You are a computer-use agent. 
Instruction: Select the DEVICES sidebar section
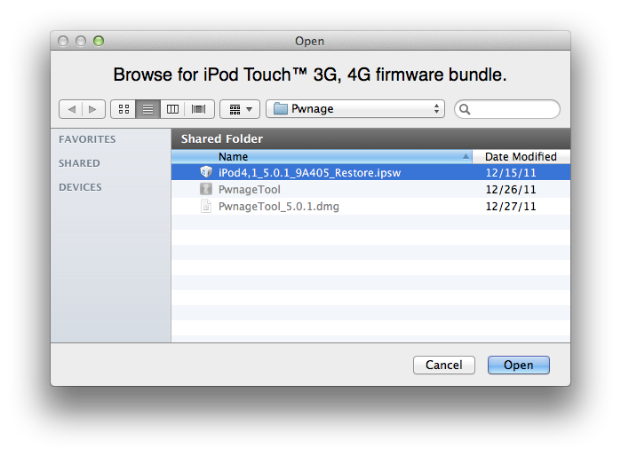pos(80,187)
